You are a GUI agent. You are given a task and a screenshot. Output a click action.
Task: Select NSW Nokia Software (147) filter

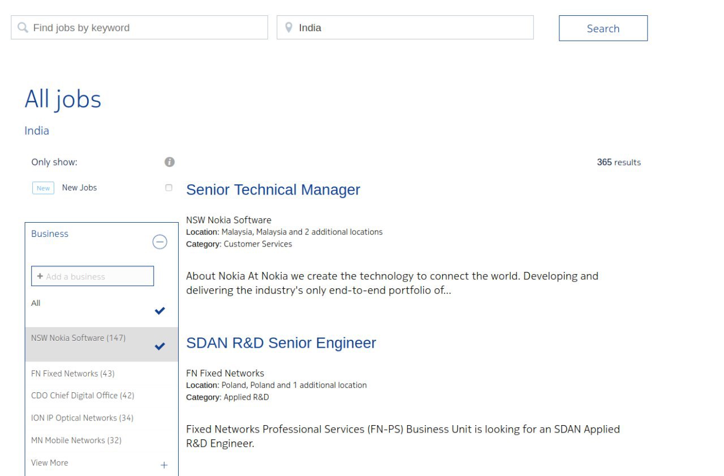click(x=101, y=344)
